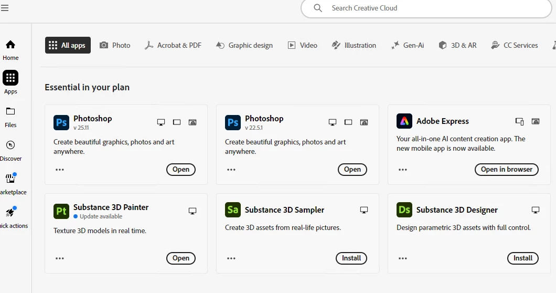Click mobile devices icon on Adobe Express
The width and height of the screenshot is (556, 293).
(x=519, y=121)
